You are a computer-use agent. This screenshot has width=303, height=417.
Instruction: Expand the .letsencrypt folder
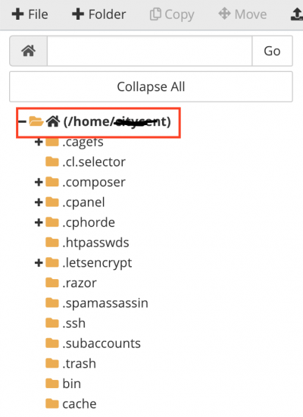[x=39, y=263]
